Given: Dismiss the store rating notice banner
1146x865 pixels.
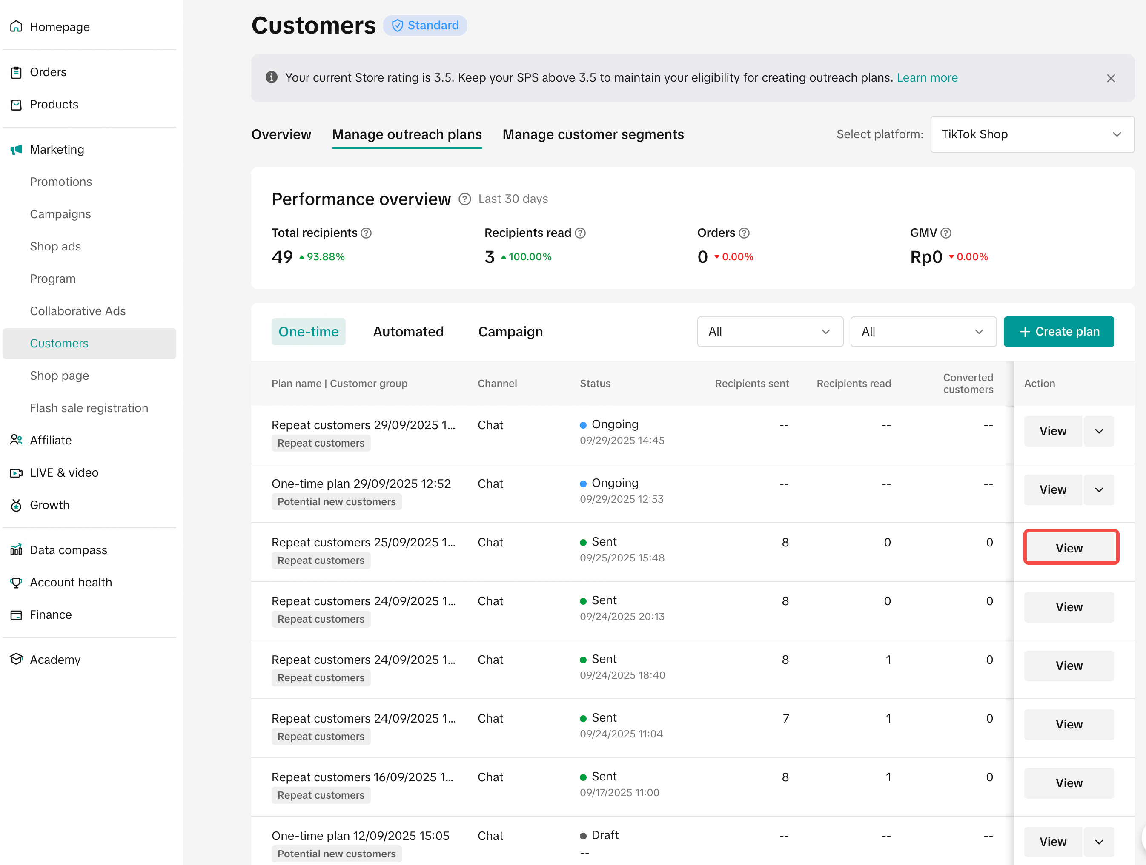Looking at the screenshot, I should pos(1111,78).
